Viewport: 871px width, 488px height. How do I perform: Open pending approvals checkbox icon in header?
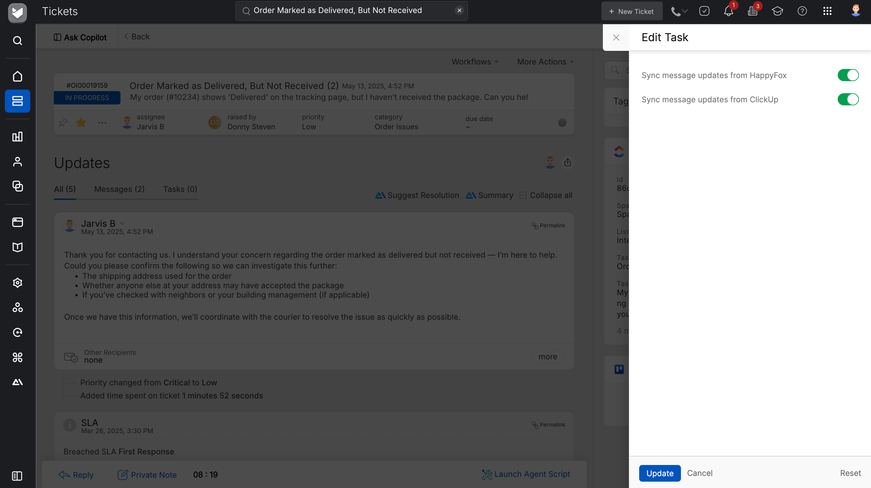[704, 11]
